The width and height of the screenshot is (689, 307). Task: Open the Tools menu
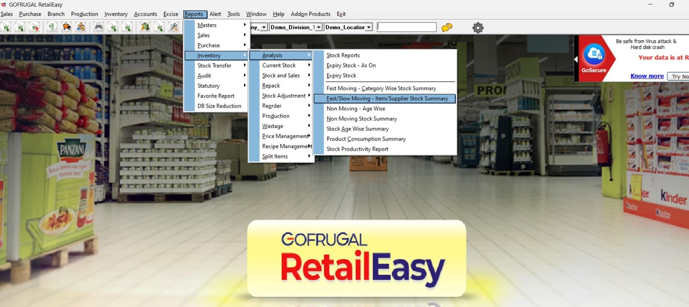click(234, 14)
